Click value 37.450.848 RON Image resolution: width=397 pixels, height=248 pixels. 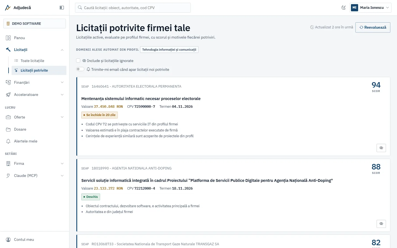coord(108,107)
